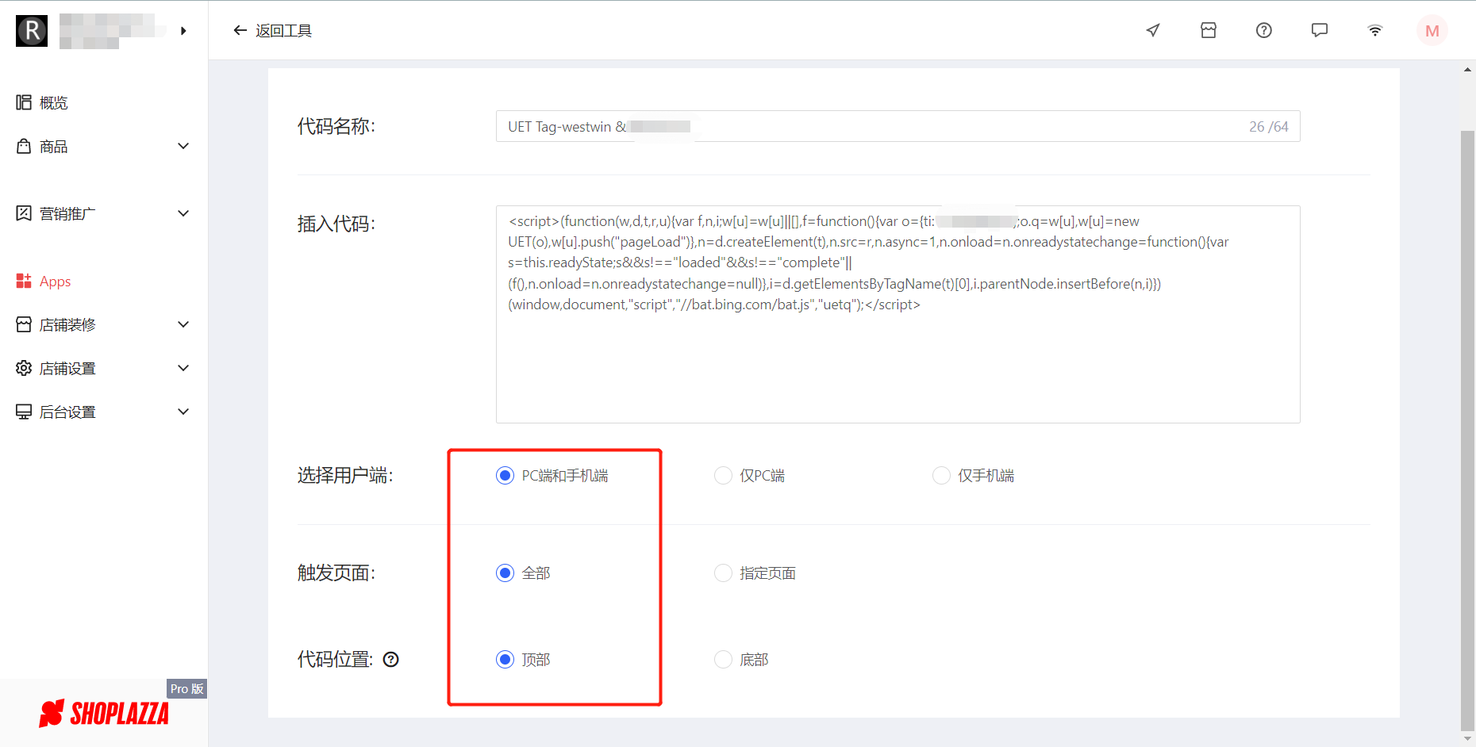Viewport: 1476px width, 747px height.
Task: Expand the 后台设置 chevron
Action: (183, 412)
